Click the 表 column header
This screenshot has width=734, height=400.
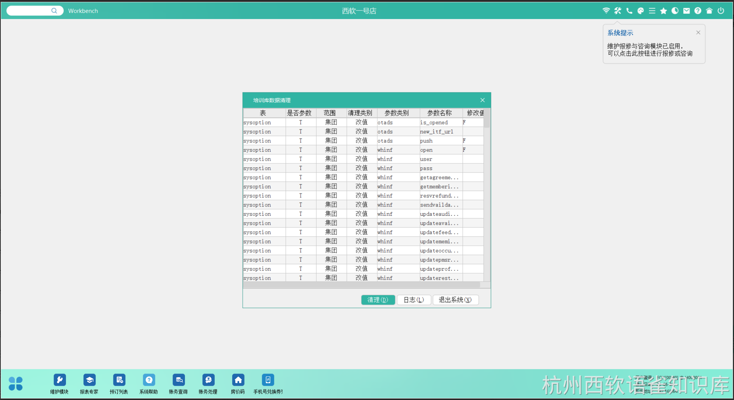click(x=264, y=113)
